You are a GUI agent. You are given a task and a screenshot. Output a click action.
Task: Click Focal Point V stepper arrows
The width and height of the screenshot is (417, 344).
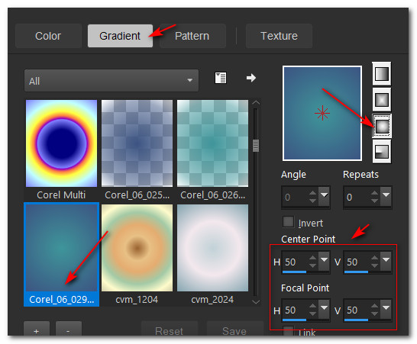[374, 310]
